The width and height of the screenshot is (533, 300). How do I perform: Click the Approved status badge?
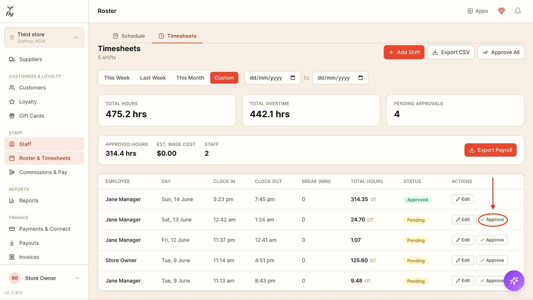[417, 200]
